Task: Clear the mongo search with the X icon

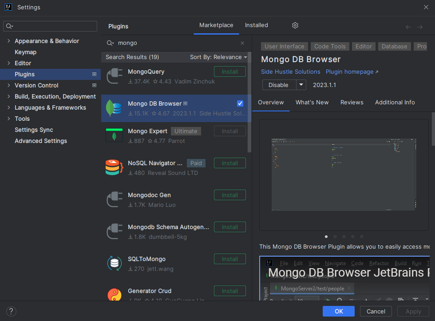Action: coord(242,43)
